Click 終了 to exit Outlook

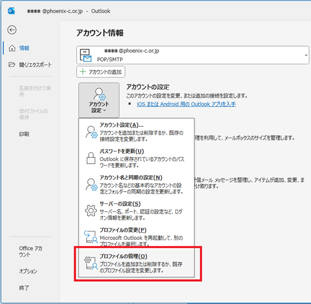click(24, 287)
